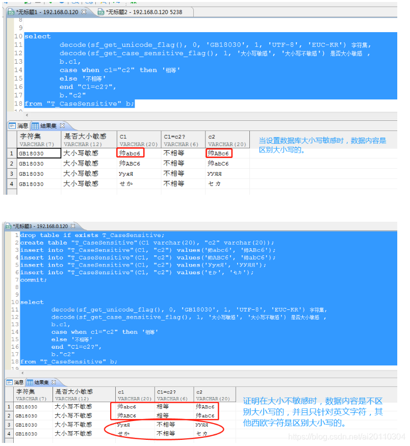The width and height of the screenshot is (410, 446).
Task: Click the lowercase c1 header in 无标题3 results
Action: click(x=135, y=395)
